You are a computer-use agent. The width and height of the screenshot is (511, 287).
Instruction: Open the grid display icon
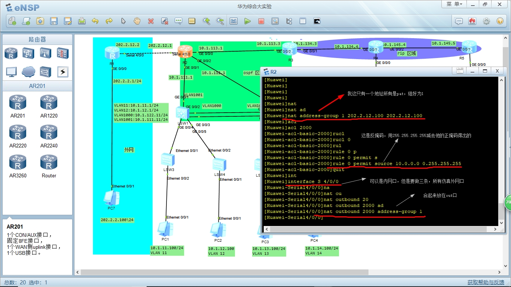(303, 21)
